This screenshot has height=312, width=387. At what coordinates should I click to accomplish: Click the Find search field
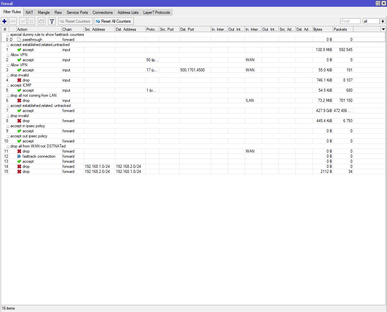coord(350,21)
